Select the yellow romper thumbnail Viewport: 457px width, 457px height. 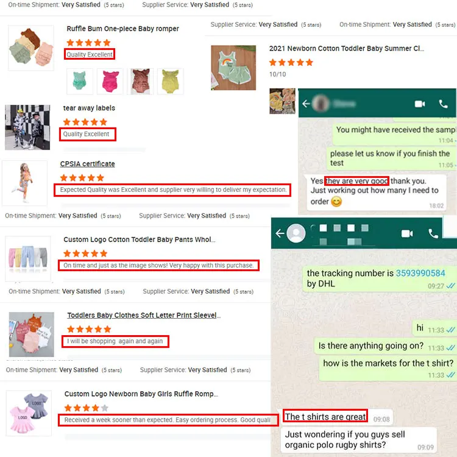click(171, 81)
